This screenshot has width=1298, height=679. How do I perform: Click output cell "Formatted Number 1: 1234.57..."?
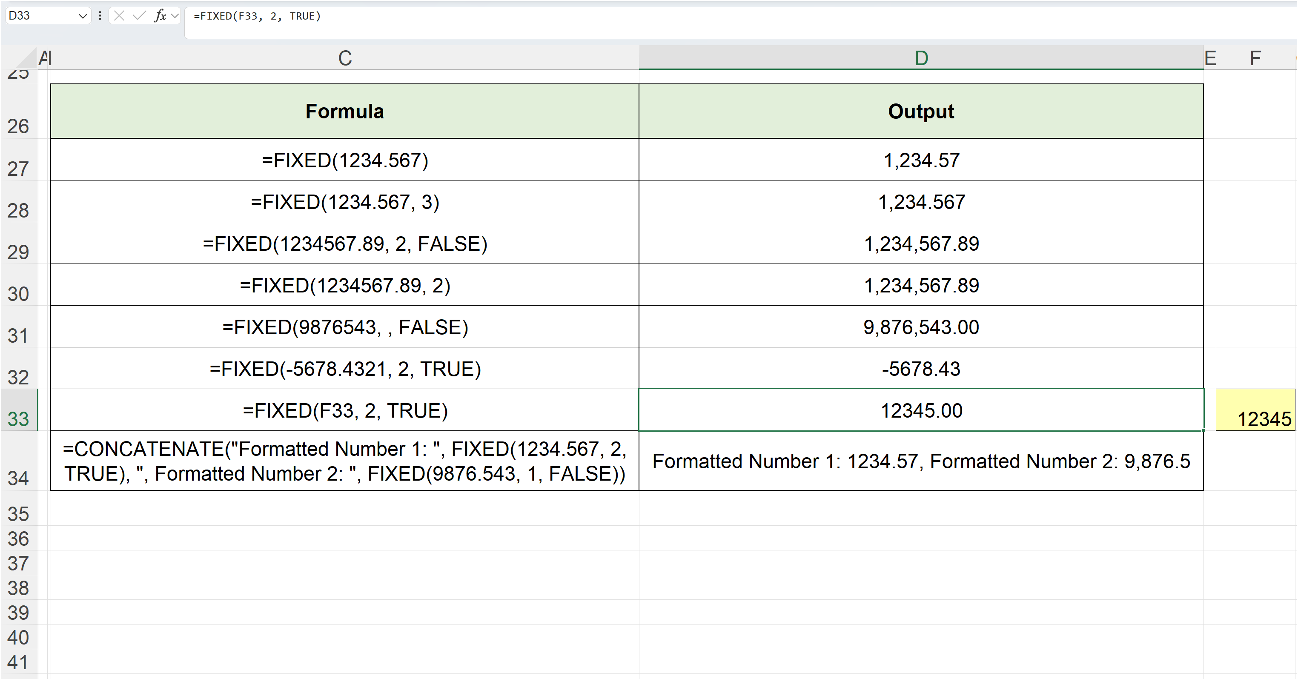[921, 461]
